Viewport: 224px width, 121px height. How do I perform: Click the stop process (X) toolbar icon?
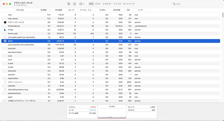pyautogui.click(x=69, y=4)
